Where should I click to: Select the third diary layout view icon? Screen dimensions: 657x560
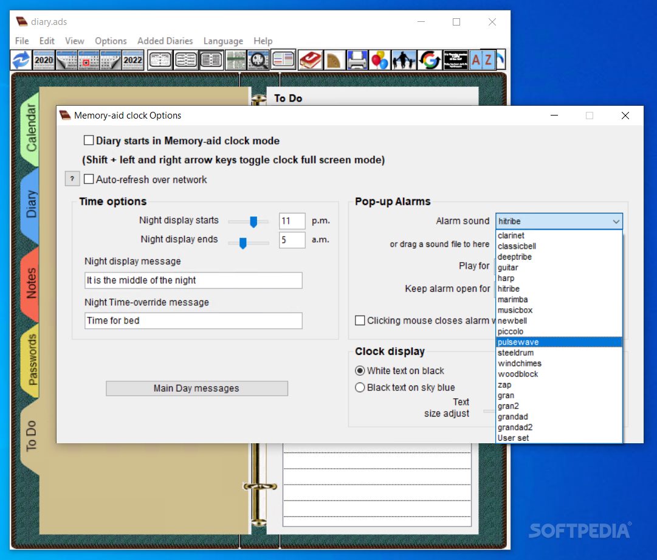pyautogui.click(x=211, y=60)
